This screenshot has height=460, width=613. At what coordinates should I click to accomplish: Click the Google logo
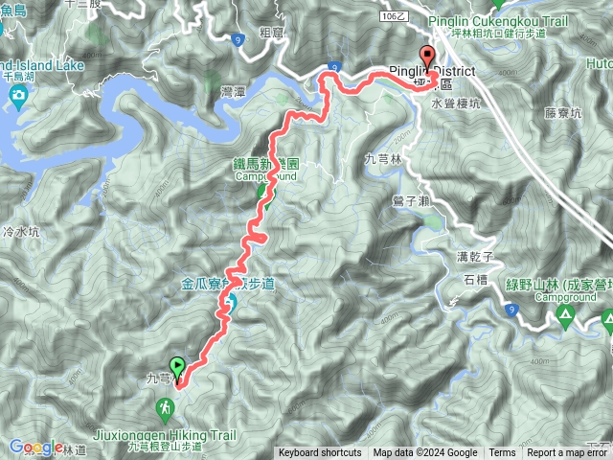(x=36, y=448)
